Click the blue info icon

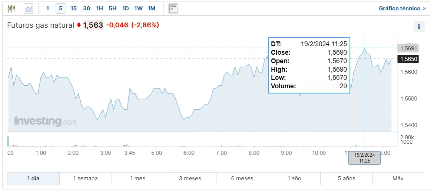coord(419,27)
